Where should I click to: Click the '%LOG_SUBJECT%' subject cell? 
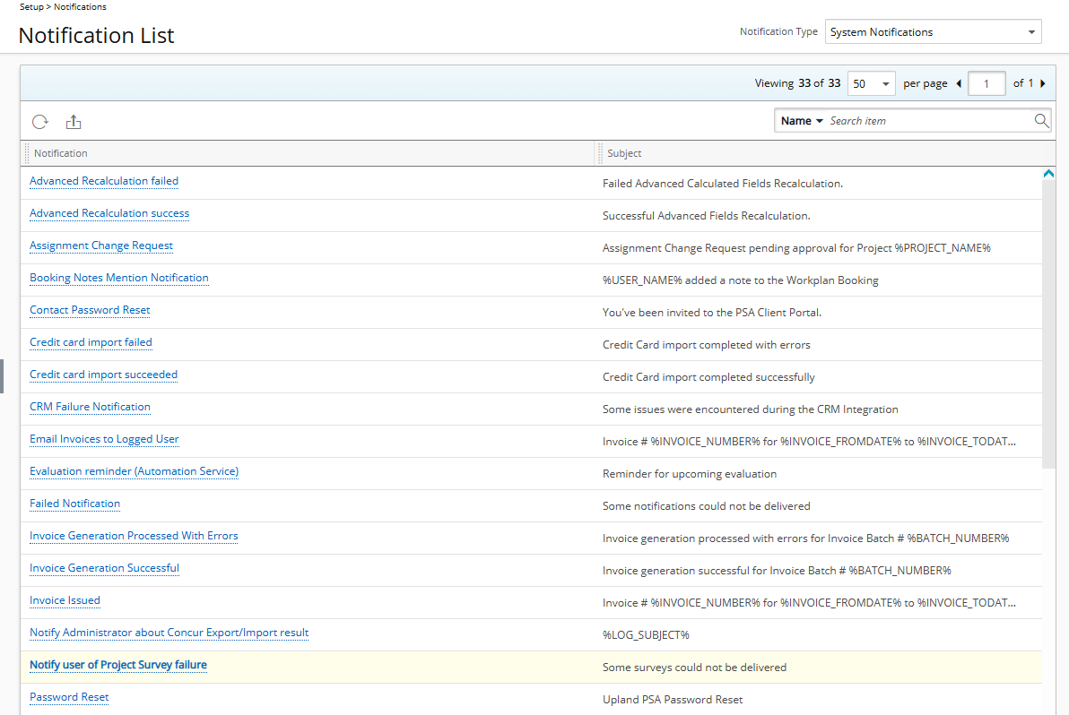(646, 635)
